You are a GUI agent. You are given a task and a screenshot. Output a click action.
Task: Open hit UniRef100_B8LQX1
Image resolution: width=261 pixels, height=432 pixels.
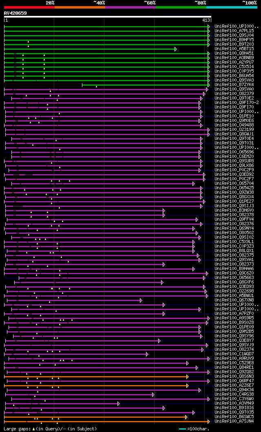point(234,251)
